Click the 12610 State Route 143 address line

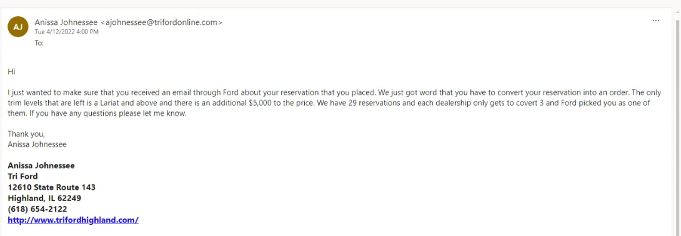click(x=52, y=187)
